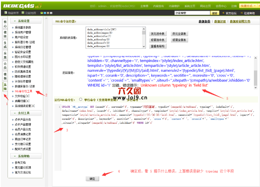Click the 查看表结构 button
260x187 pixels.
click(158, 46)
